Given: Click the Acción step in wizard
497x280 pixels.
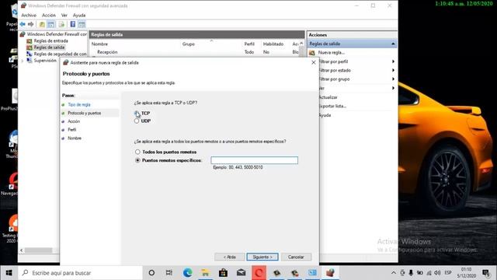Looking at the screenshot, I should tap(74, 121).
